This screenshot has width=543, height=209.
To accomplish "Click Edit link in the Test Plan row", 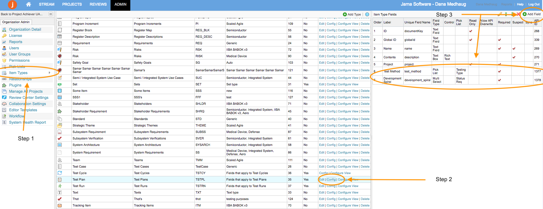I will (322, 179).
